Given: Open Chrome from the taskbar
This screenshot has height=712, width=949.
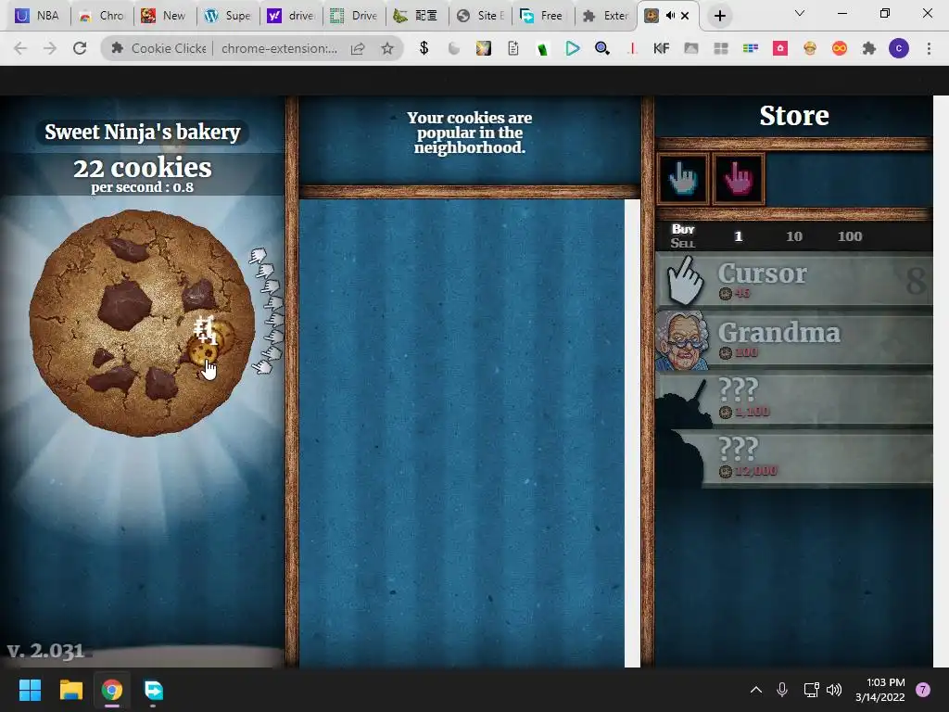Looking at the screenshot, I should (112, 690).
